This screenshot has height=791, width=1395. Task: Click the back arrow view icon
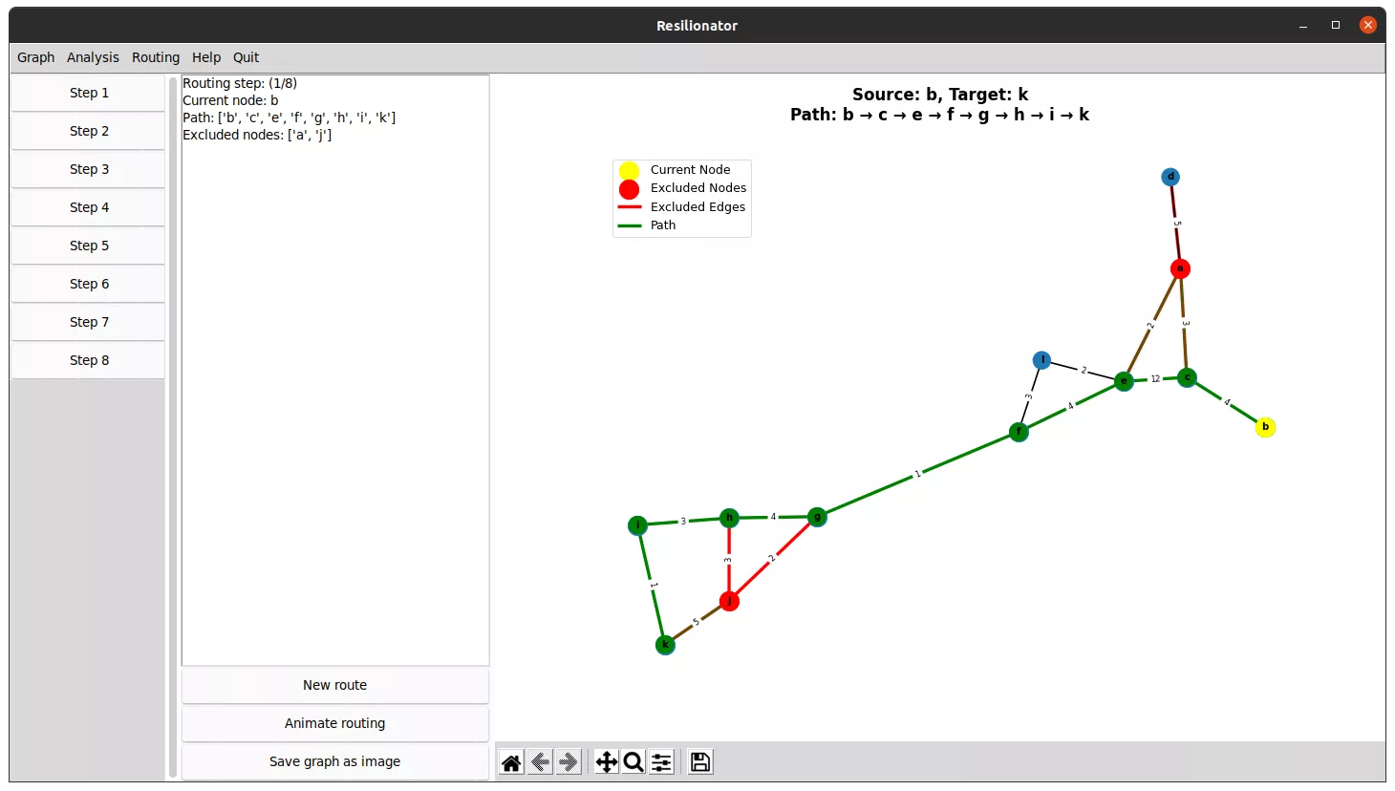540,761
